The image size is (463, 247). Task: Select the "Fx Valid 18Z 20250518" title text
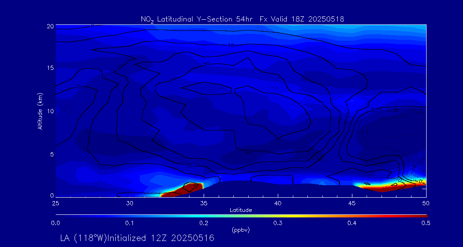(302, 19)
